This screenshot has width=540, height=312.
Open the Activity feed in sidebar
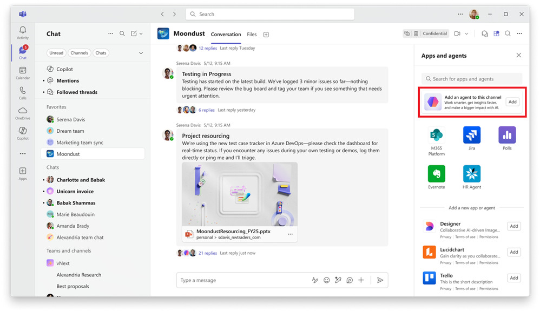23,32
